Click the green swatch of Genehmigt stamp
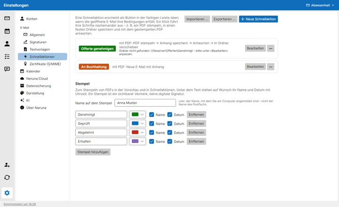Viewport: 339px width, 207px height. 135,114
